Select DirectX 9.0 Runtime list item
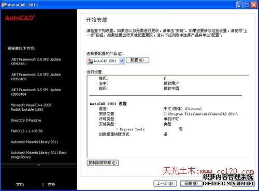259x191 pixels. (x=26, y=120)
